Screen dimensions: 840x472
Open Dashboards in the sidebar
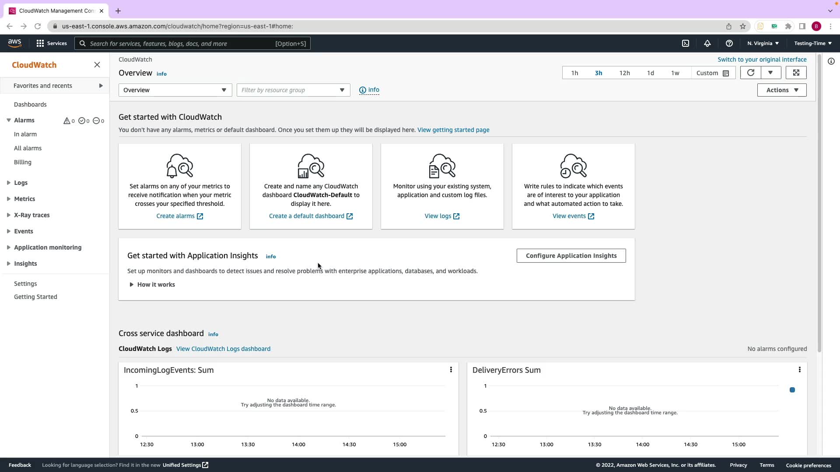30,104
